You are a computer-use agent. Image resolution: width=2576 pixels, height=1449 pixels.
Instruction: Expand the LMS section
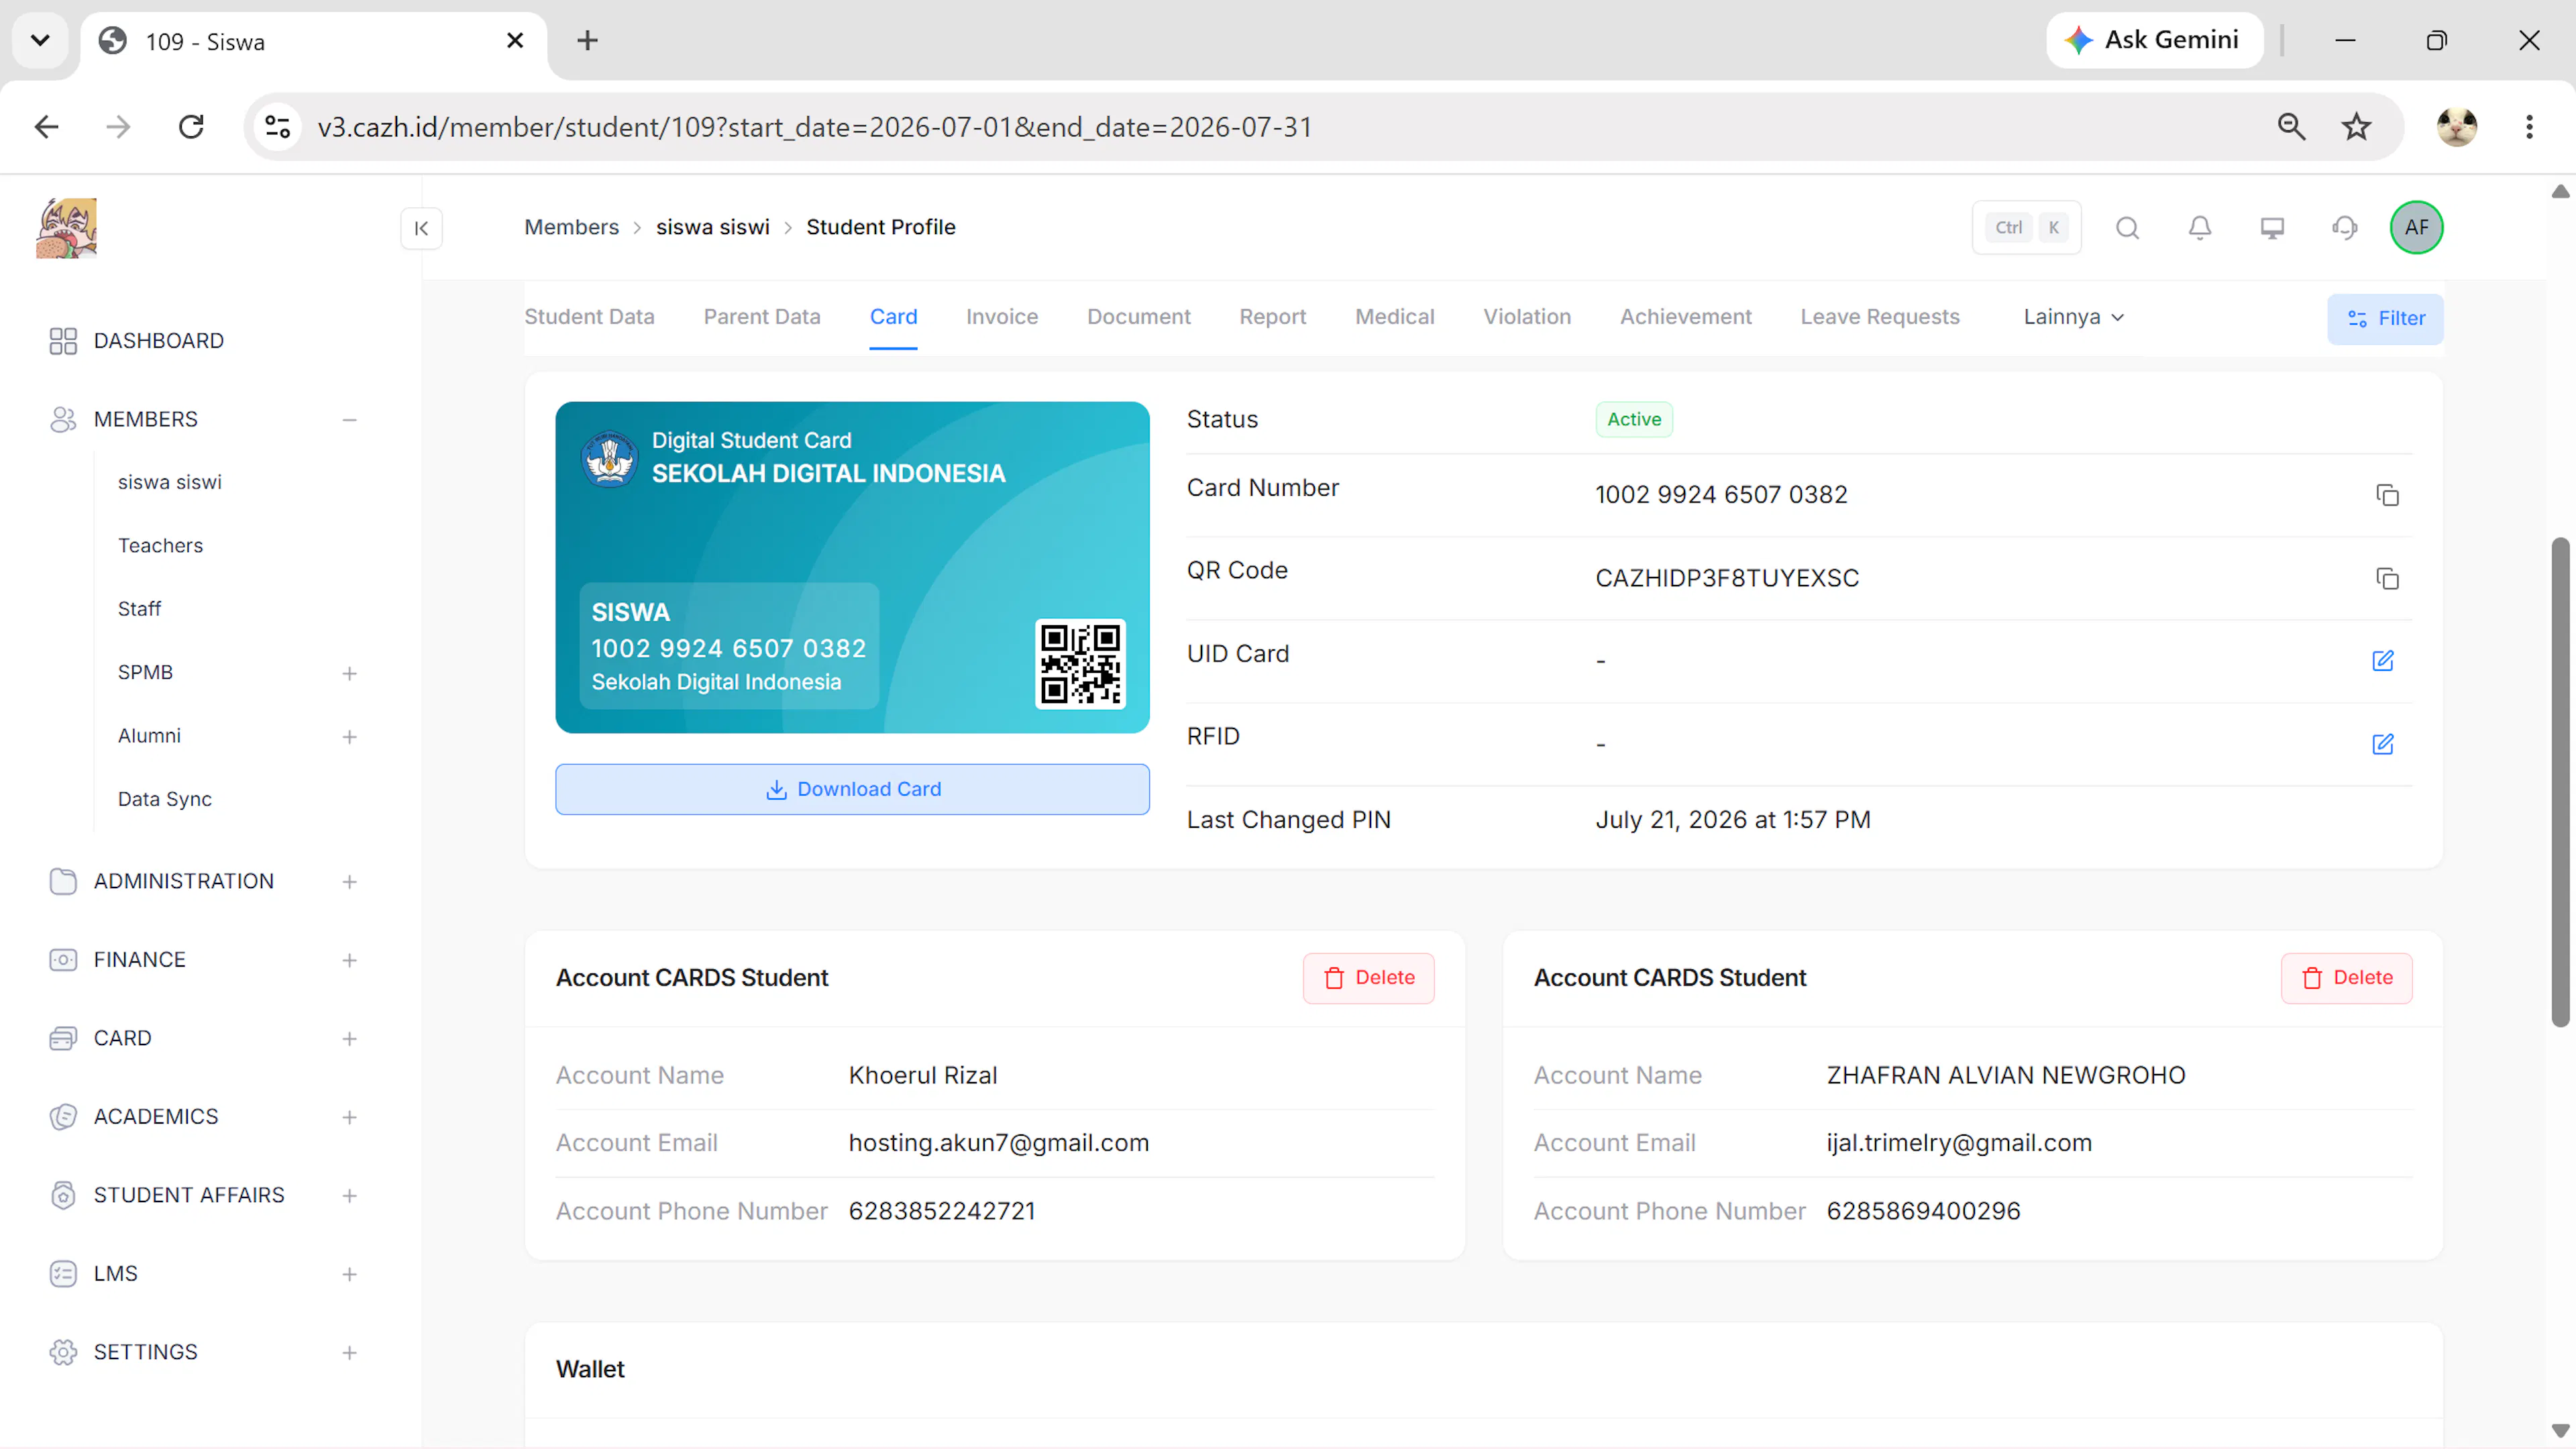349,1275
